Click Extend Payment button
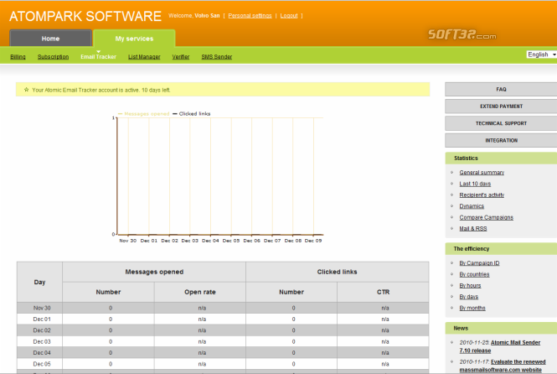This screenshot has height=374, width=557. 501,106
